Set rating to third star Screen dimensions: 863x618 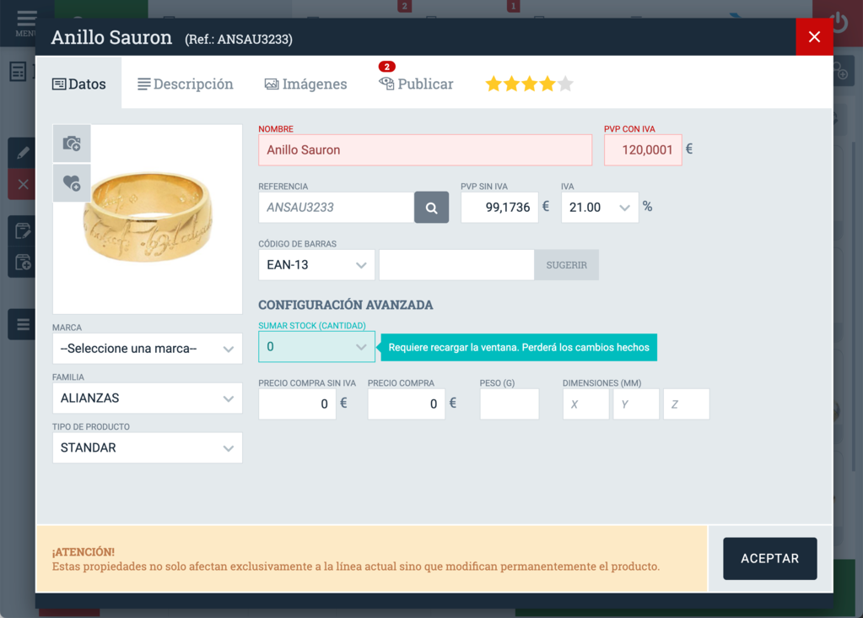530,84
